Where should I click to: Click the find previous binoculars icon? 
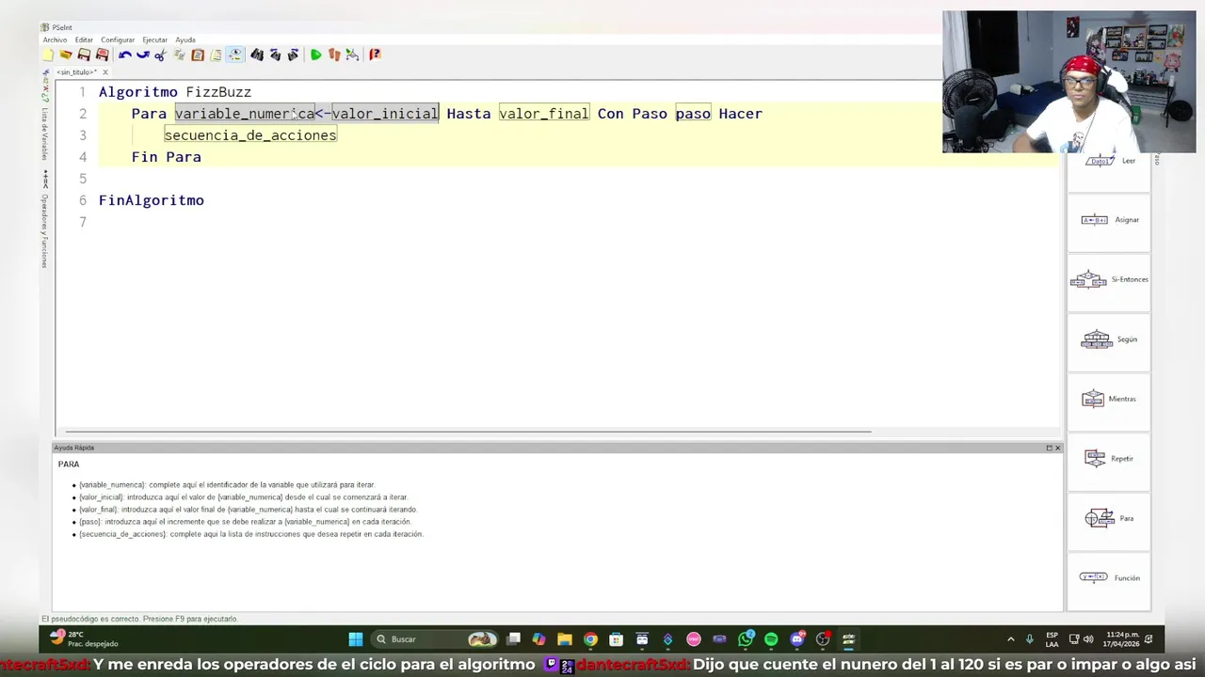(275, 55)
